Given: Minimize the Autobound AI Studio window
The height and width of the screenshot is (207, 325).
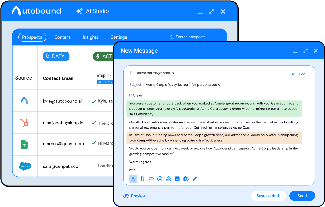Looking at the screenshot, I should click(200, 13).
